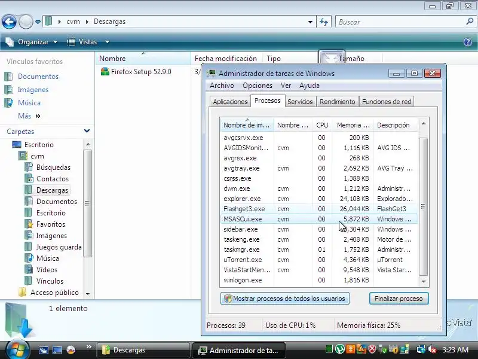Click uTorrent tray icon
Screen dimensions: 478x359
pos(339,349)
